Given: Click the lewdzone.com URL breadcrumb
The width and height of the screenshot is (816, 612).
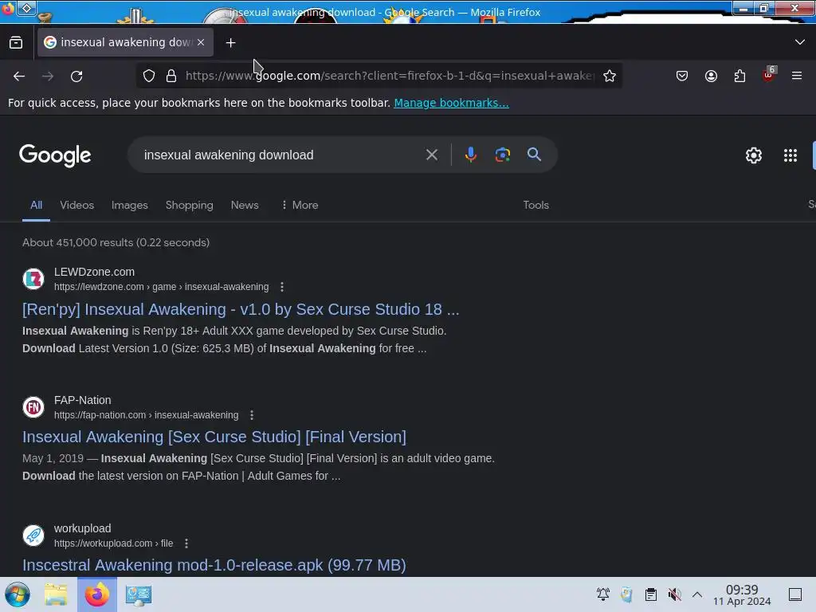Looking at the screenshot, I should pyautogui.click(x=161, y=287).
